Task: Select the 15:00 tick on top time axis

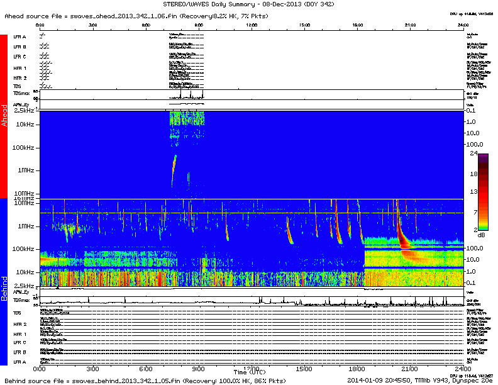Action: pos(304,25)
